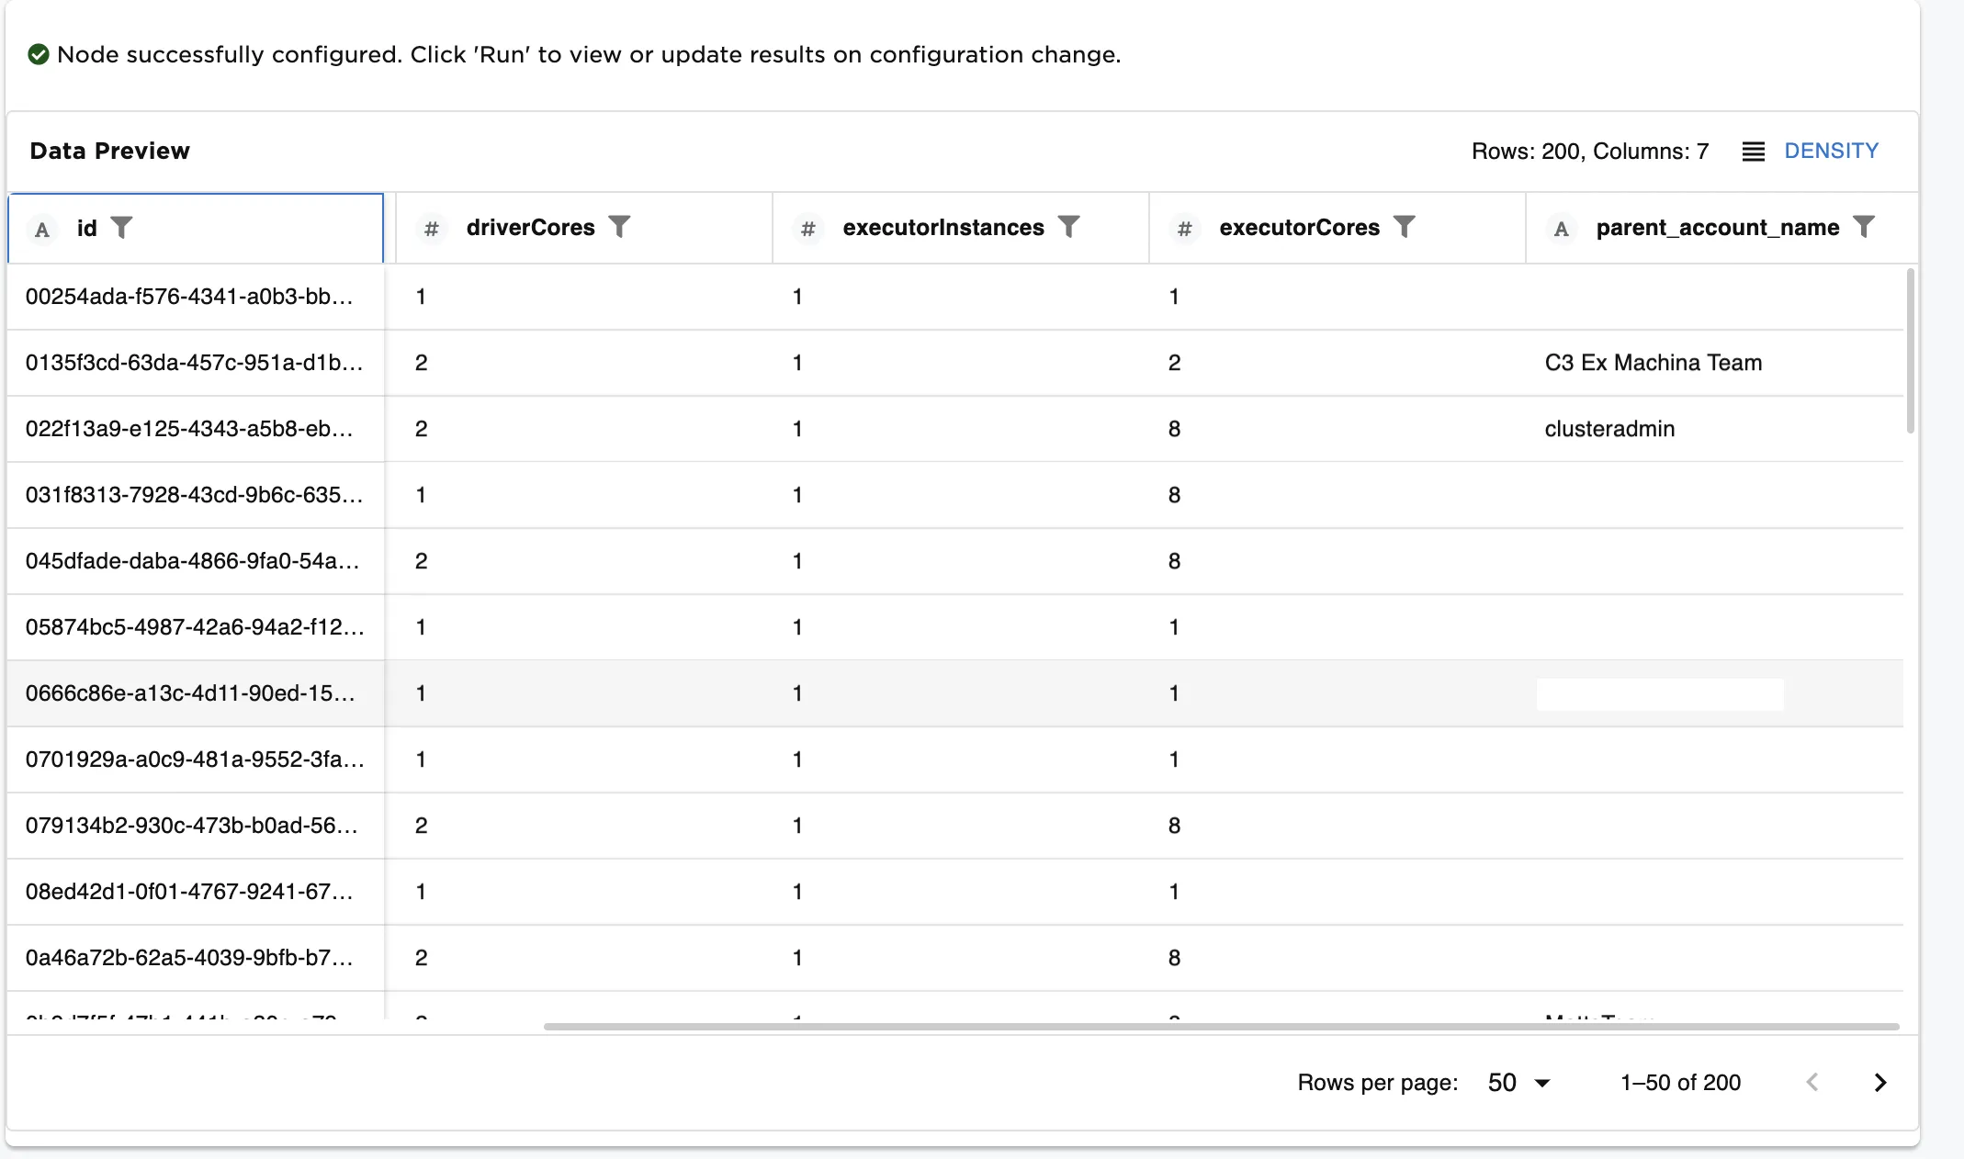Image resolution: width=1964 pixels, height=1159 pixels.
Task: Click the vertical scrollbar thumb of the table
Action: [x=1910, y=349]
